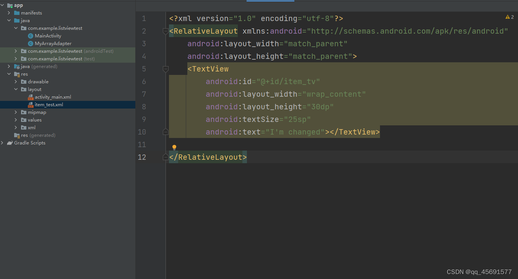Click the activity_main.xml file icon
The height and width of the screenshot is (279, 518).
click(x=31, y=97)
